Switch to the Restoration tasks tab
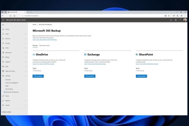 click(44, 45)
